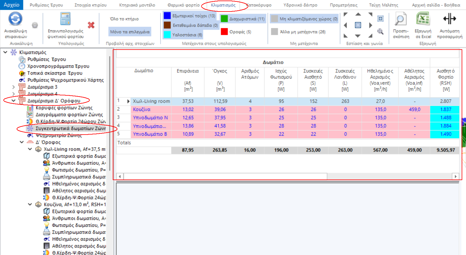Expand the Διαμέρισμα 4 node
466x255 pixels.
(13, 94)
